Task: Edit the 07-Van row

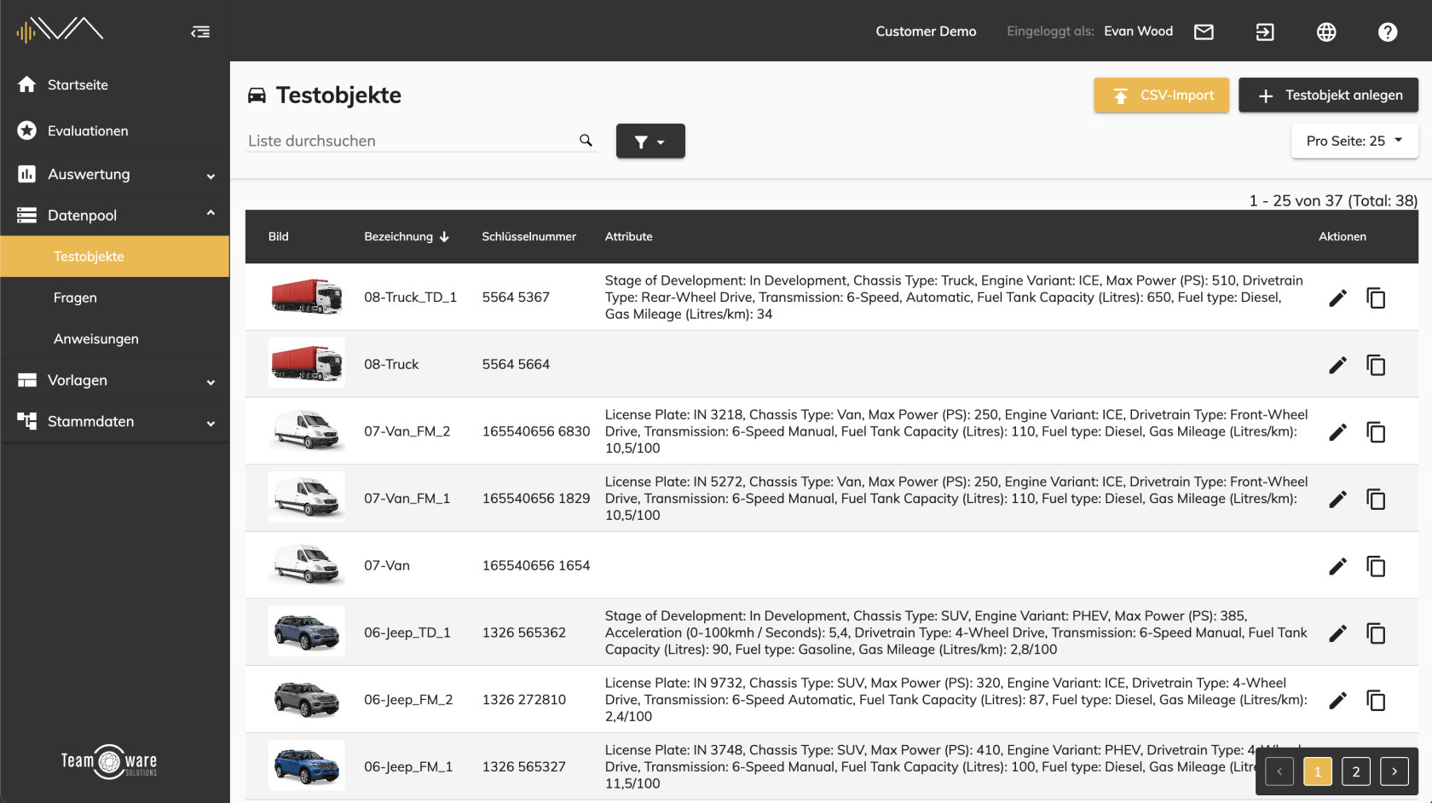Action: point(1338,566)
